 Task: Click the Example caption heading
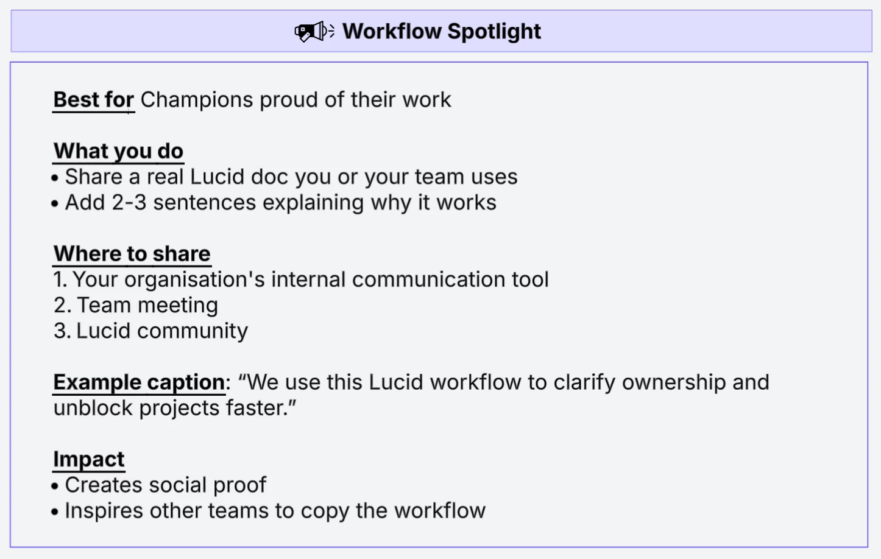(139, 382)
